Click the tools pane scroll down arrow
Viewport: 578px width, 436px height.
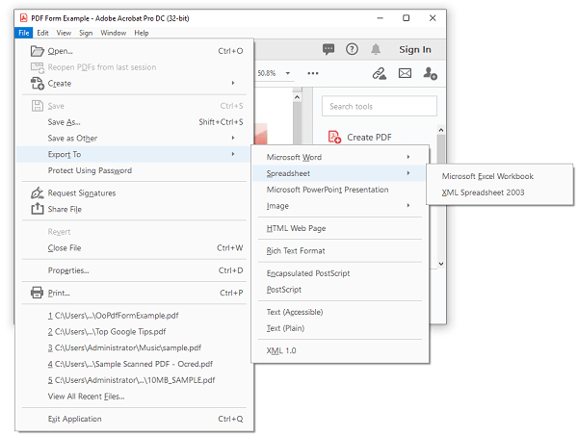point(441,264)
